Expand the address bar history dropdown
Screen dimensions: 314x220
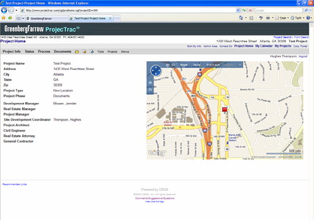(x=238, y=10)
